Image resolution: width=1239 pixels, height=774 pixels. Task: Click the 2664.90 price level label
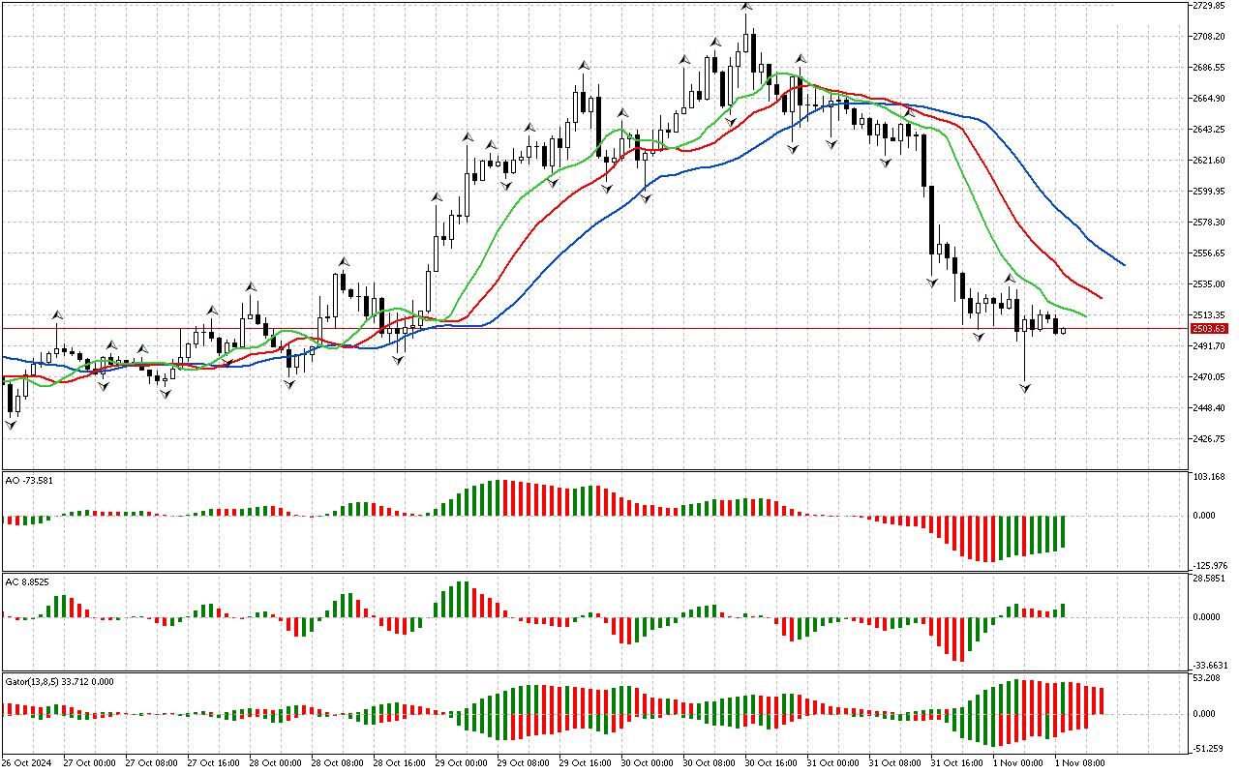coord(1211,99)
